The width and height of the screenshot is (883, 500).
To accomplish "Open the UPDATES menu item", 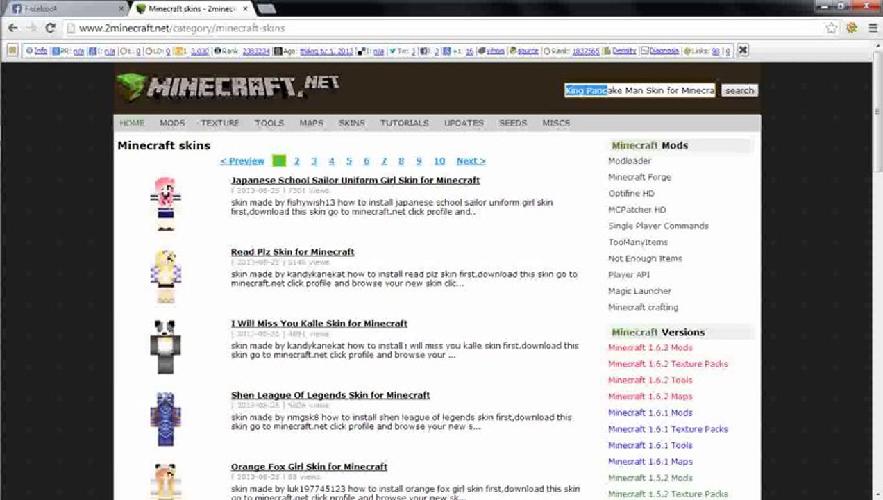I will (464, 123).
